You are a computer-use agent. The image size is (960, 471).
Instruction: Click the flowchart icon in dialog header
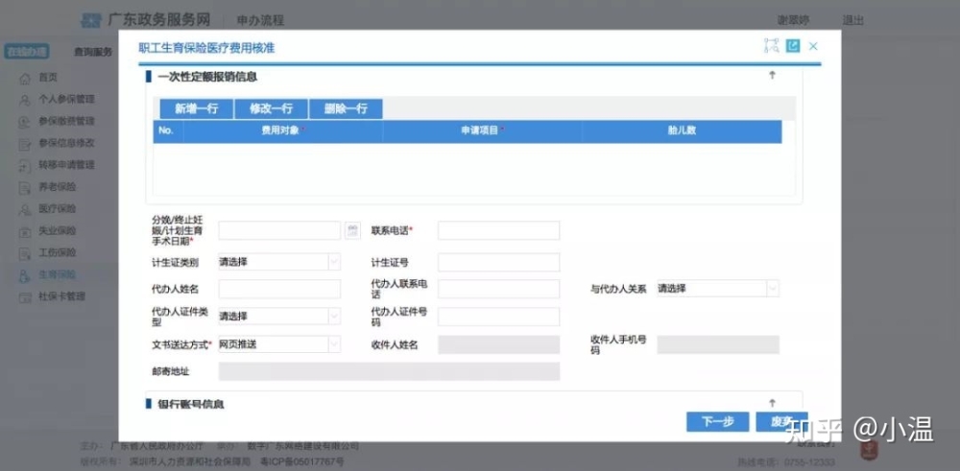click(x=771, y=45)
